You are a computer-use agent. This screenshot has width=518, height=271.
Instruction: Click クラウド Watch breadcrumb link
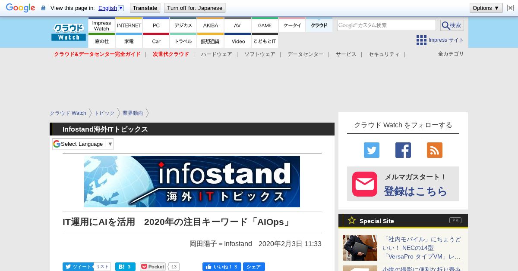tap(68, 113)
